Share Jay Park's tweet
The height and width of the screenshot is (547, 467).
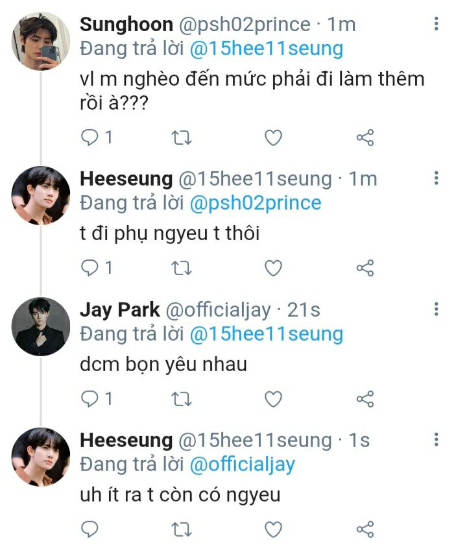(365, 398)
